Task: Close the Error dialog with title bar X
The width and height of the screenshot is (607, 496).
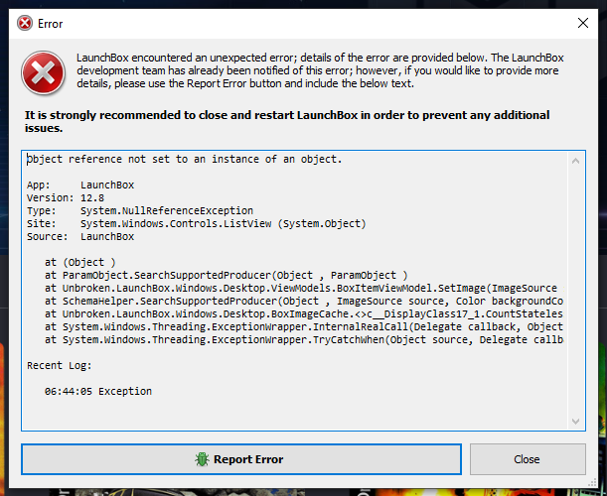Action: pyautogui.click(x=581, y=22)
